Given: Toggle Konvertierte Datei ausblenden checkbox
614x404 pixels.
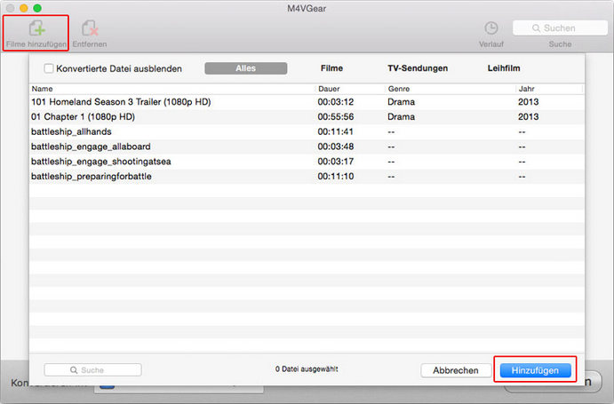Looking at the screenshot, I should pos(49,68).
